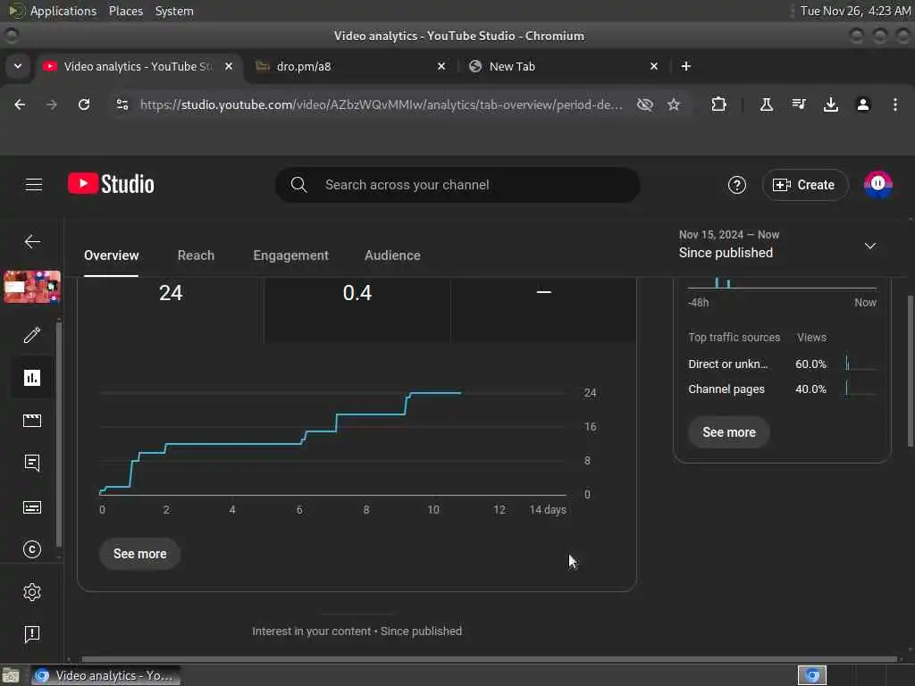This screenshot has width=915, height=686.
Task: Open the YouTube Studio hamburger menu
Action: 34,185
